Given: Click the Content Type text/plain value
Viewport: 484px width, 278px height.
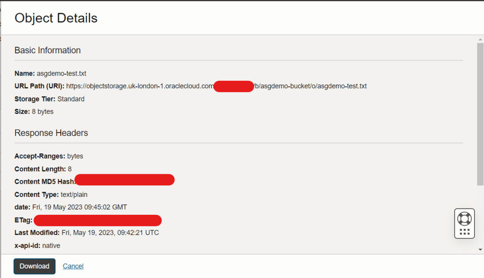Looking at the screenshot, I should [x=74, y=194].
